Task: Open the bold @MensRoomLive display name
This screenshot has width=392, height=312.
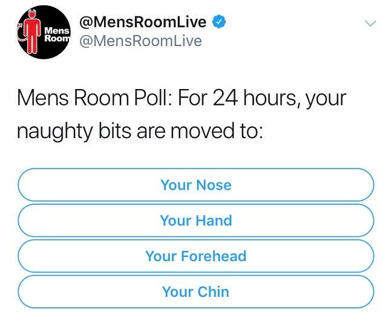Action: pyautogui.click(x=143, y=22)
